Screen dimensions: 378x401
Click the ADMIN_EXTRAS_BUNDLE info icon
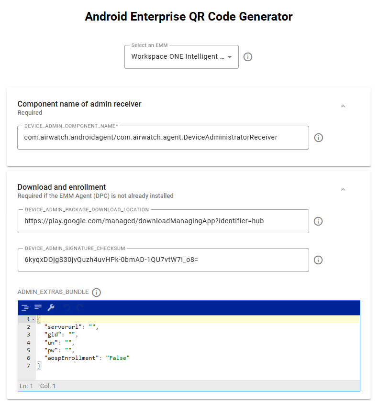coord(96,293)
